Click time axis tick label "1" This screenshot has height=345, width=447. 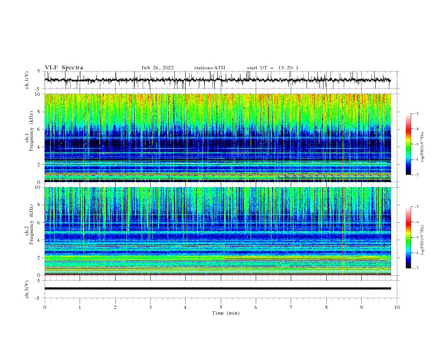(80, 307)
